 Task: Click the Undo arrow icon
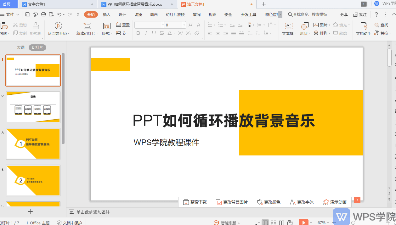point(59,14)
